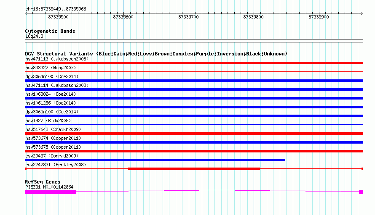The height and width of the screenshot is (215, 375).
Task: Click the chr16:87335449..87335966 coordinate label
Action: click(x=56, y=9)
